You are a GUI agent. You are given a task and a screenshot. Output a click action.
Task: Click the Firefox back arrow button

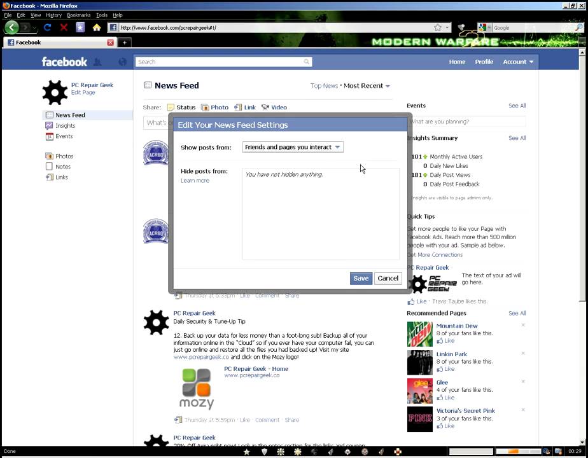[x=11, y=27]
